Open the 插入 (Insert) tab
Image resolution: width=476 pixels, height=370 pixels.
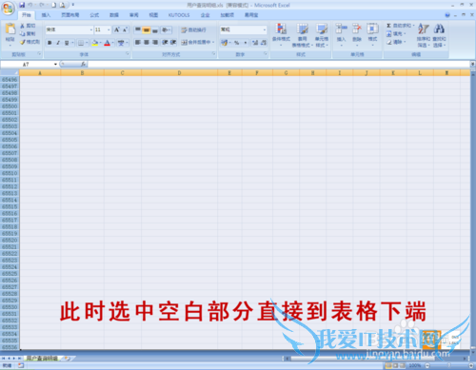tap(46, 15)
